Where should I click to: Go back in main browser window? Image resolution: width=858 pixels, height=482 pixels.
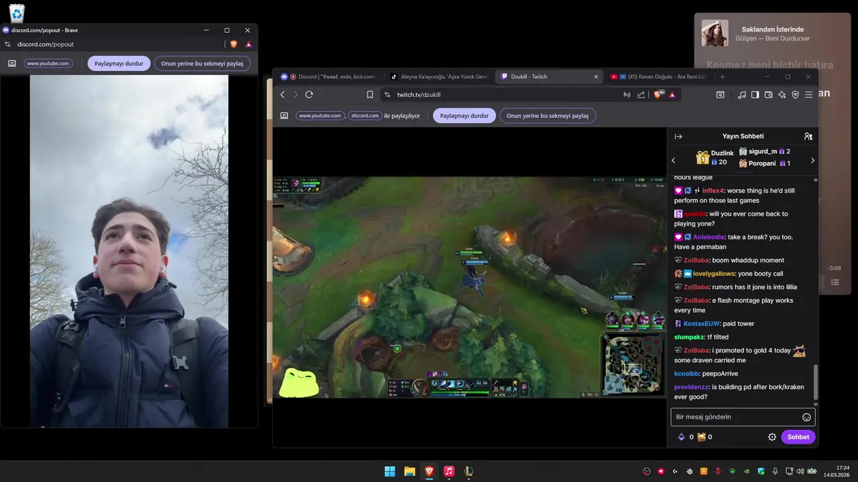[283, 95]
